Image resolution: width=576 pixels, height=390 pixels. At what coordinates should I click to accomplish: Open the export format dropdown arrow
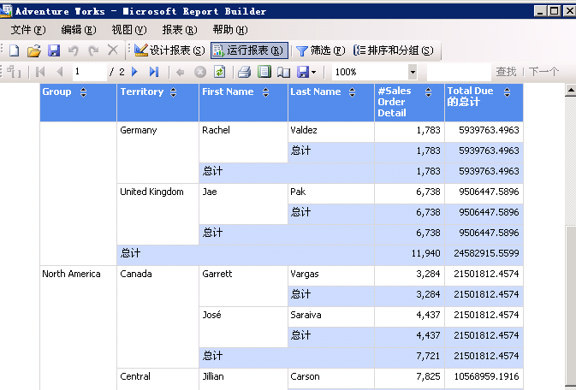click(x=314, y=73)
